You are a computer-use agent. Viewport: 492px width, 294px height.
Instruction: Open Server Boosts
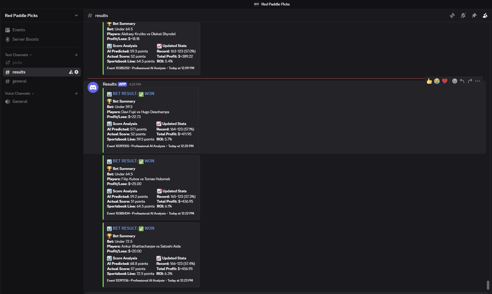click(x=25, y=39)
